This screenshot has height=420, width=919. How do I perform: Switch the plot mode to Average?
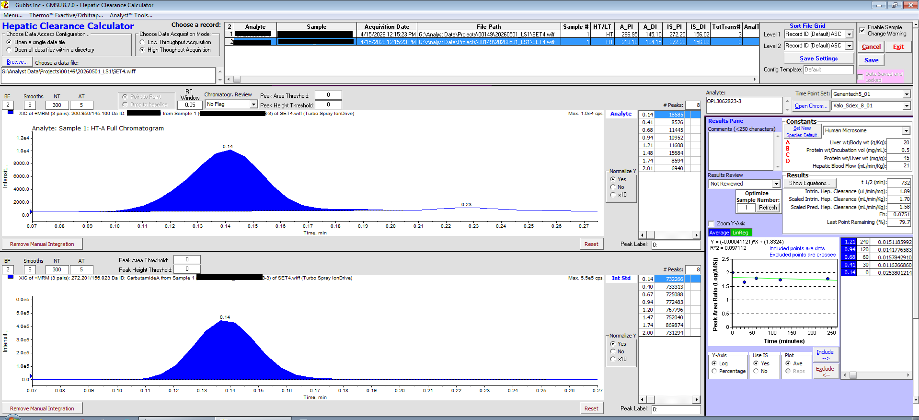click(x=719, y=233)
